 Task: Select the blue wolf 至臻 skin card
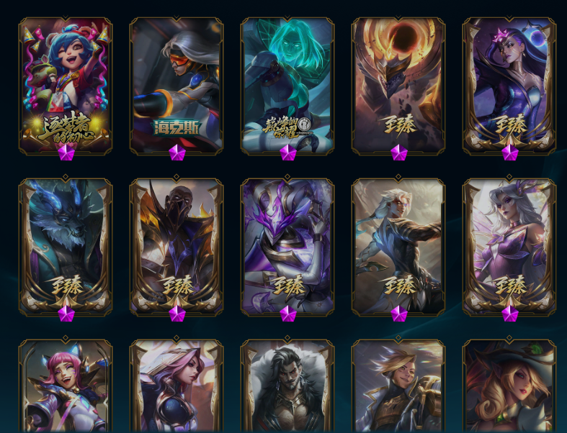click(x=66, y=247)
